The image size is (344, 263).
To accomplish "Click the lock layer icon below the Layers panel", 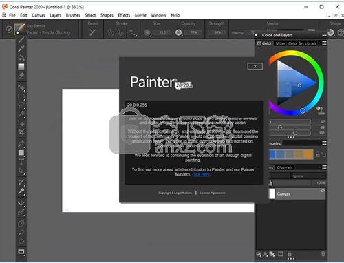I will click(x=290, y=254).
